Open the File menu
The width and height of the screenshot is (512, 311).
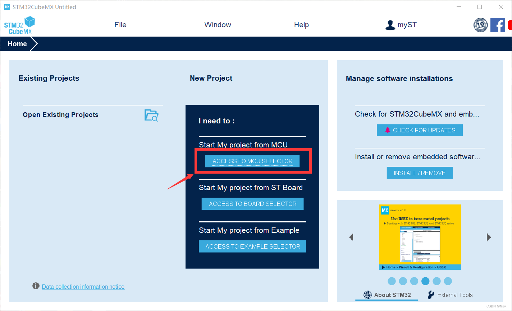tap(120, 25)
